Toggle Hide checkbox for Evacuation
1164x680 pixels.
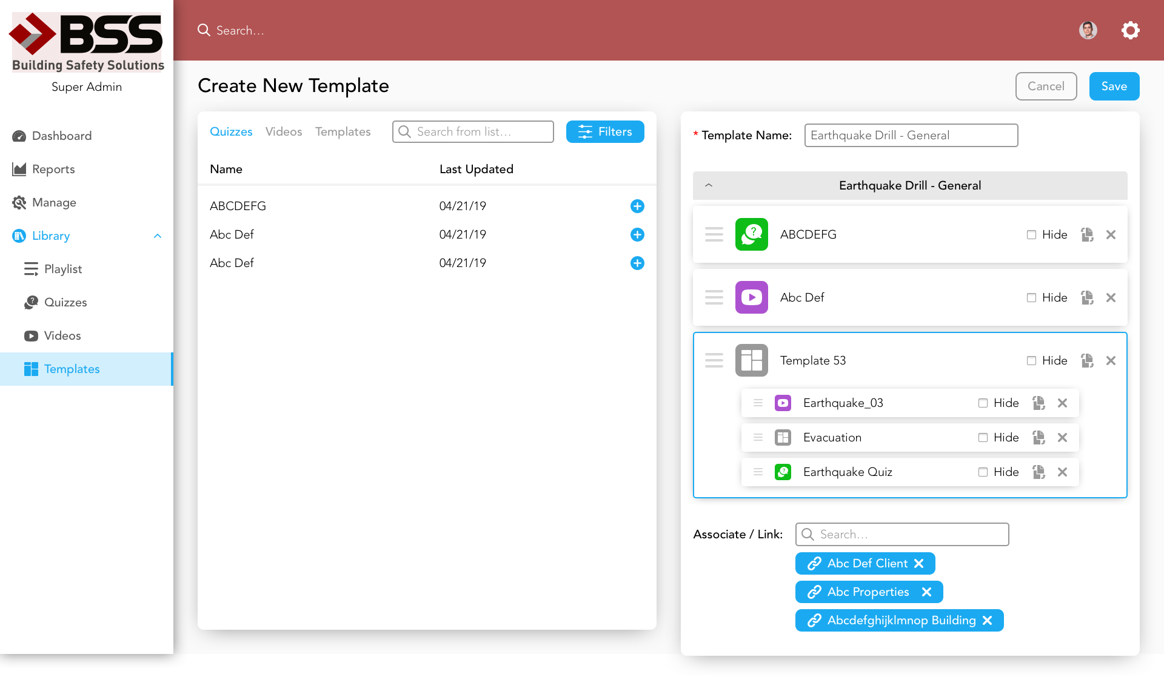tap(983, 438)
